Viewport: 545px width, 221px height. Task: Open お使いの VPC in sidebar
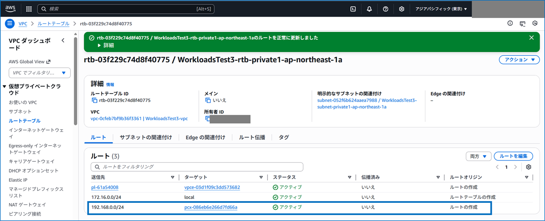23,102
